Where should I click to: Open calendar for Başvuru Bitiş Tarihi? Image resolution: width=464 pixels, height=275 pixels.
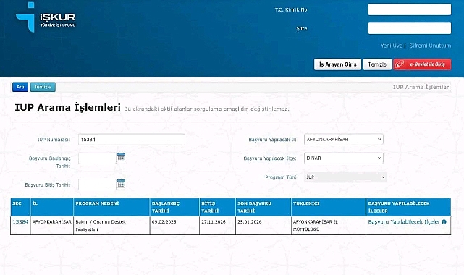(x=121, y=184)
